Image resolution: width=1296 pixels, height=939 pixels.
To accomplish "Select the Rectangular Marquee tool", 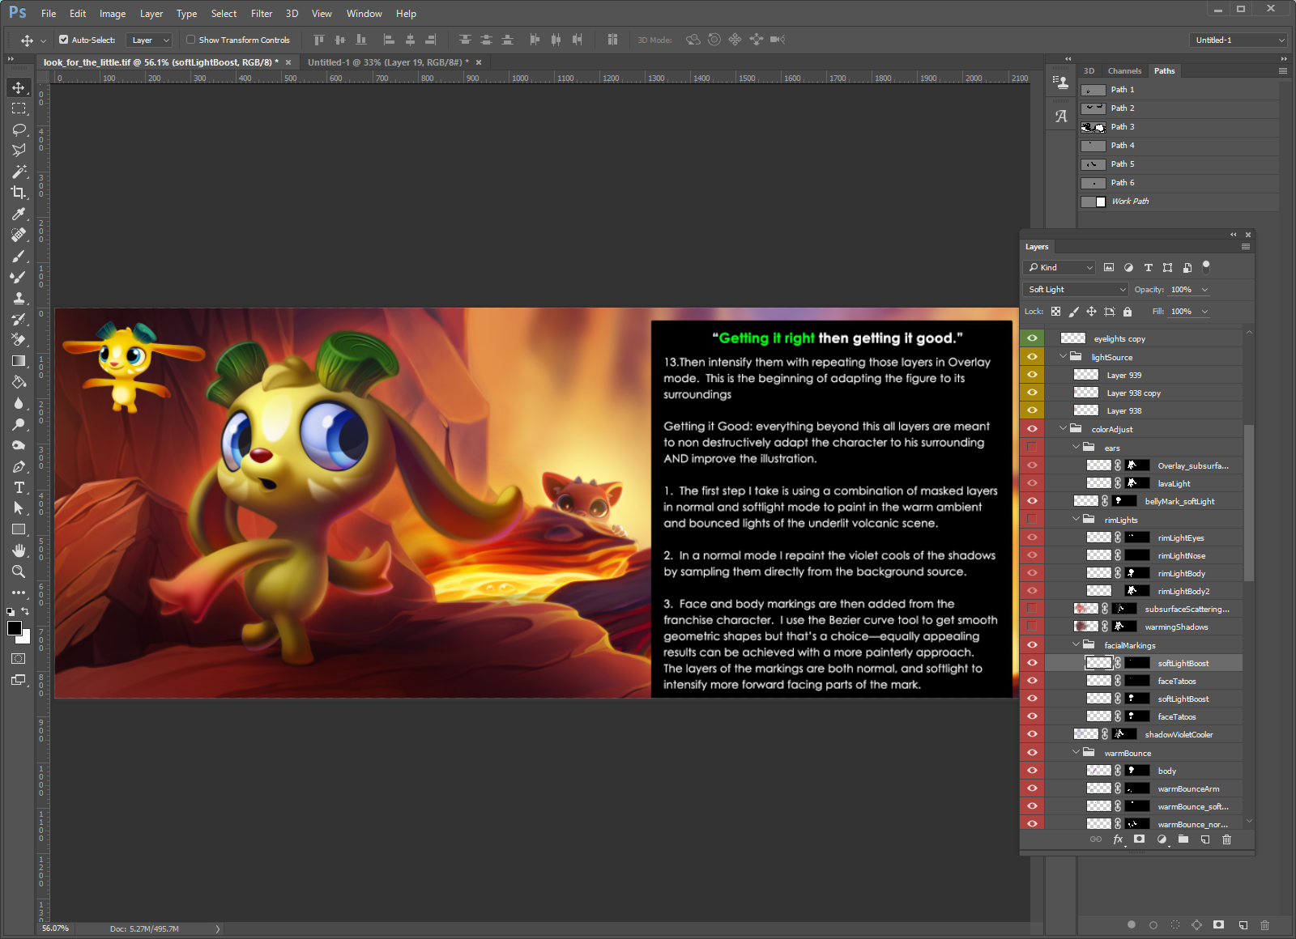I will coord(19,108).
